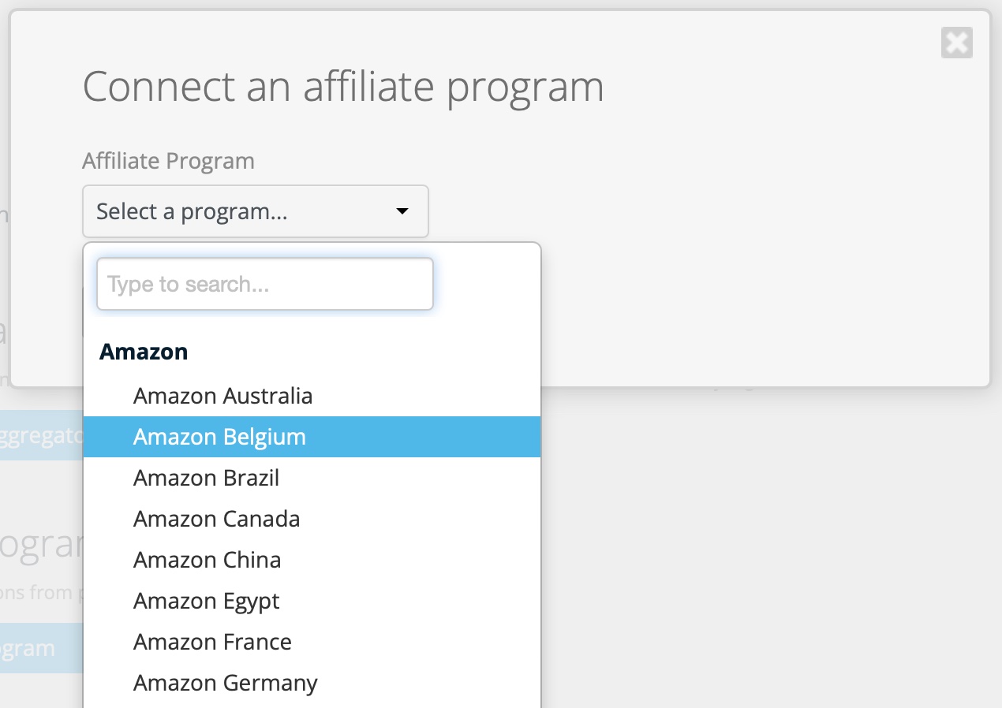
Task: Select the highlighted Amazon Belgium option
Action: point(220,436)
